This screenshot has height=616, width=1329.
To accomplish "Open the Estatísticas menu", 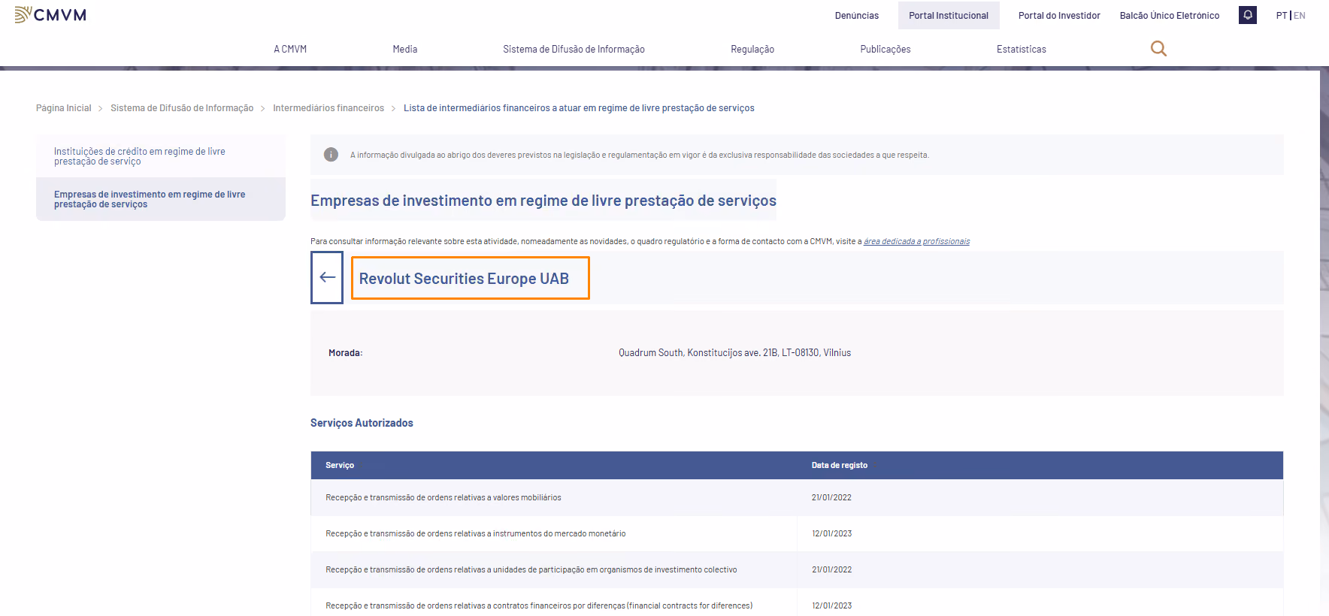I will 1022,50.
